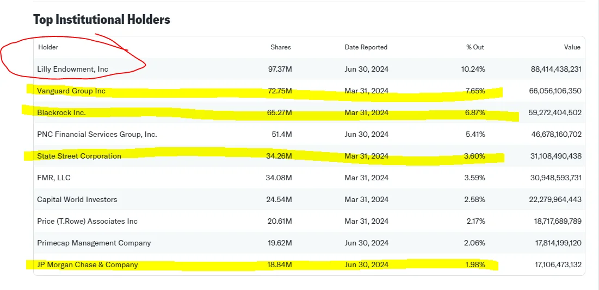Click the date in the PNC Financial row
Screen dimensions: 599x290
pyautogui.click(x=367, y=135)
